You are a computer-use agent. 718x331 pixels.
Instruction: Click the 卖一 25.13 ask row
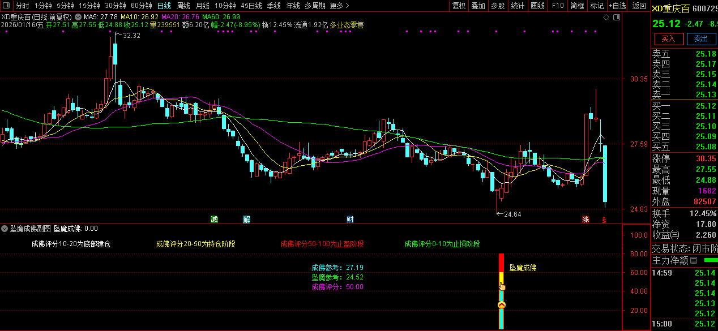click(684, 94)
